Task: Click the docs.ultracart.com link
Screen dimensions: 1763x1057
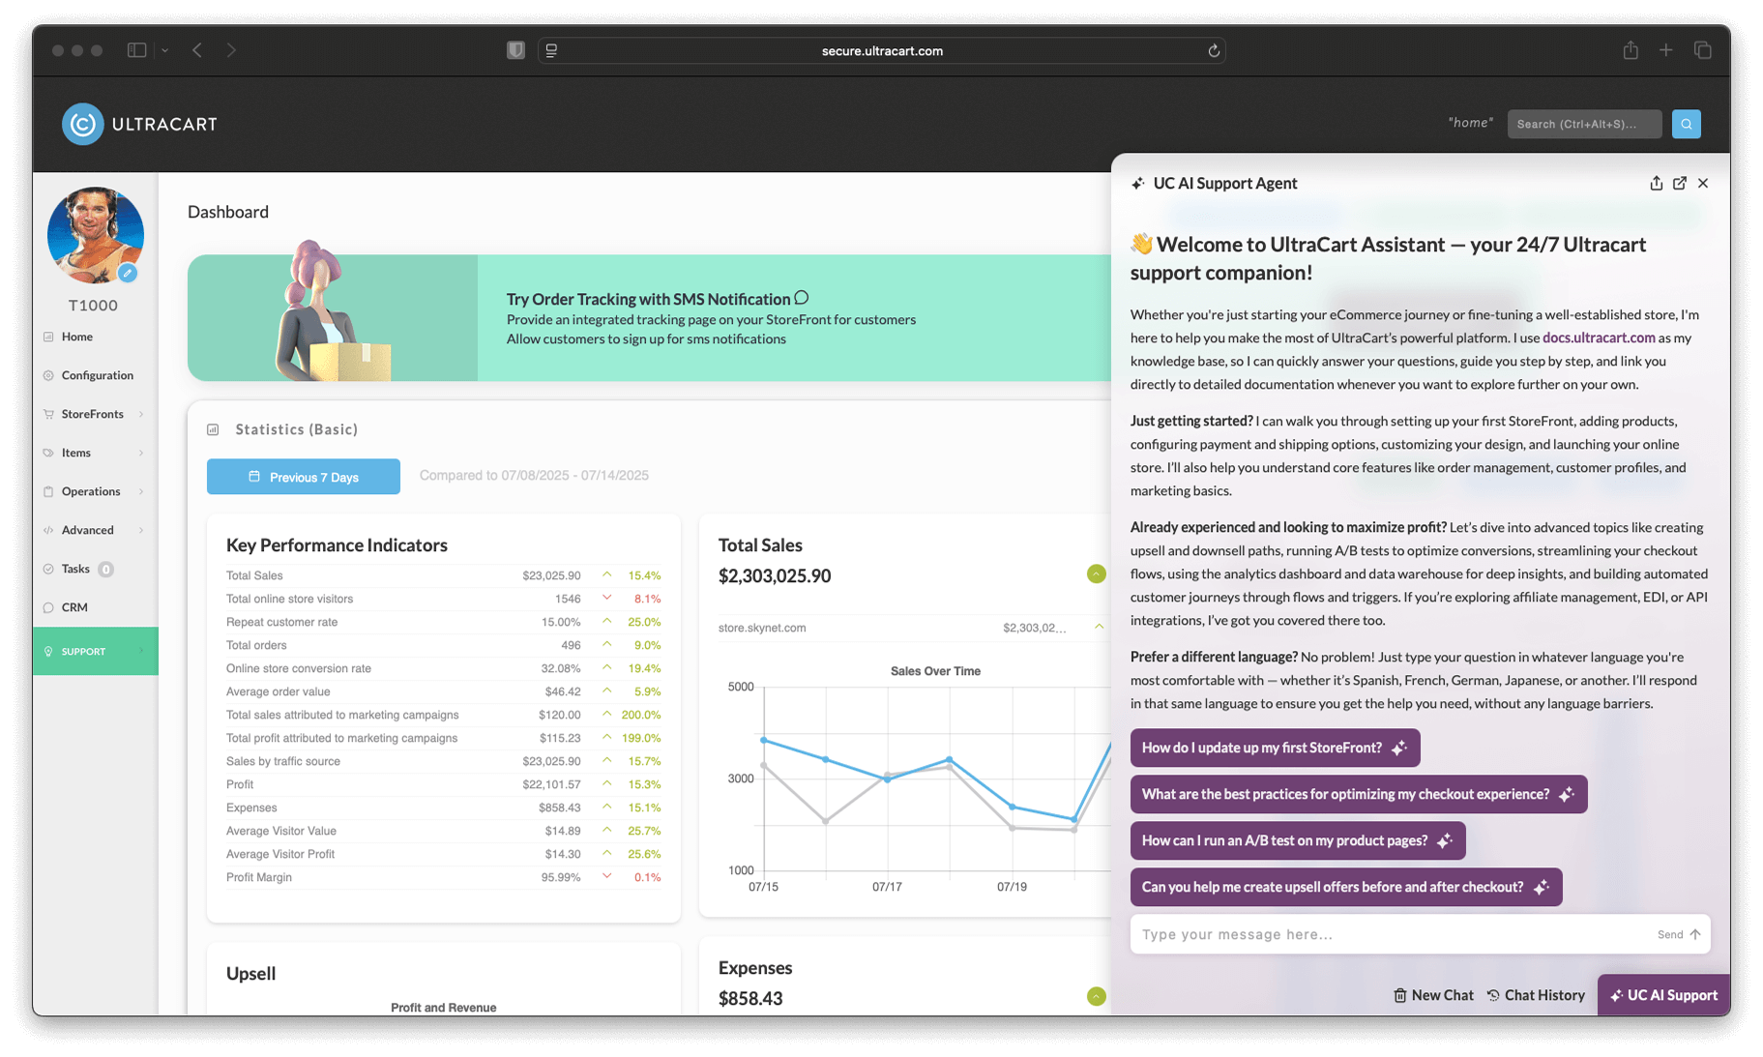Action: coord(1599,338)
